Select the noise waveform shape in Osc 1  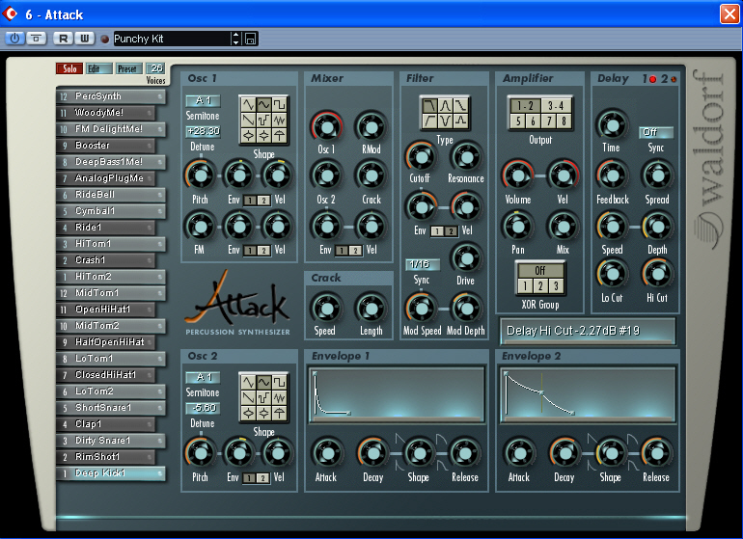[280, 120]
